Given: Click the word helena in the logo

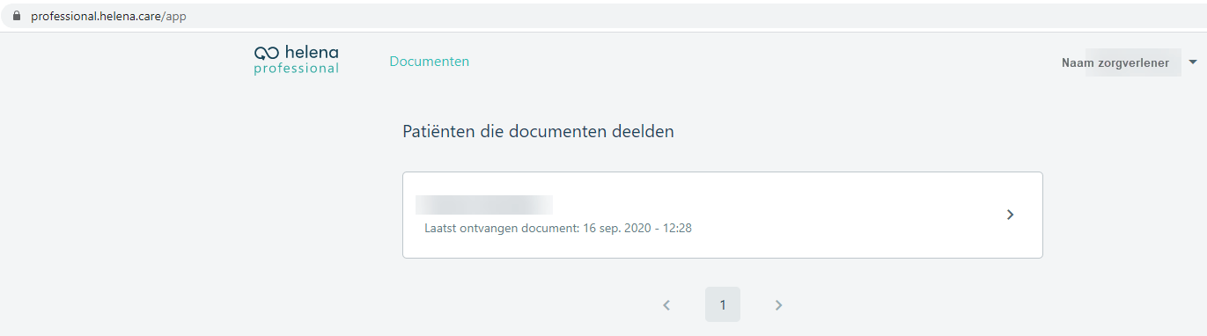Looking at the screenshot, I should (x=312, y=53).
